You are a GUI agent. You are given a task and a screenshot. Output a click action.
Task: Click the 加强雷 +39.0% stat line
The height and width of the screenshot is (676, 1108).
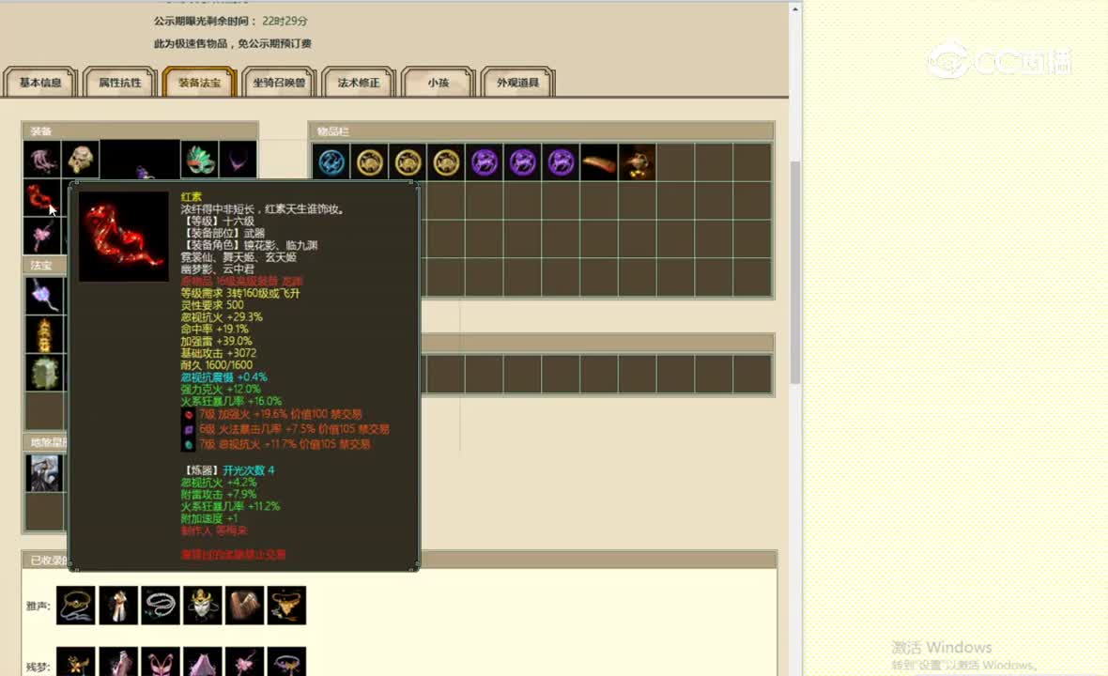click(x=216, y=341)
